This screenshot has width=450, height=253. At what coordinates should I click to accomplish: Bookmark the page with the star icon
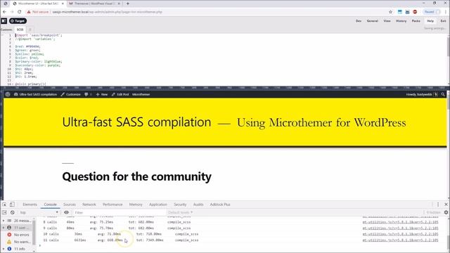pos(390,12)
